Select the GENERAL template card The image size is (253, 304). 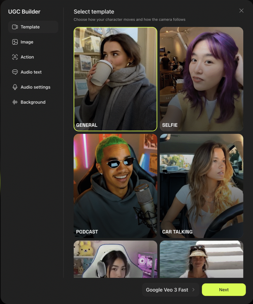coord(115,79)
